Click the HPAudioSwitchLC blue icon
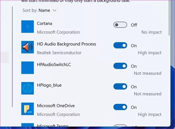 pyautogui.click(x=27, y=68)
